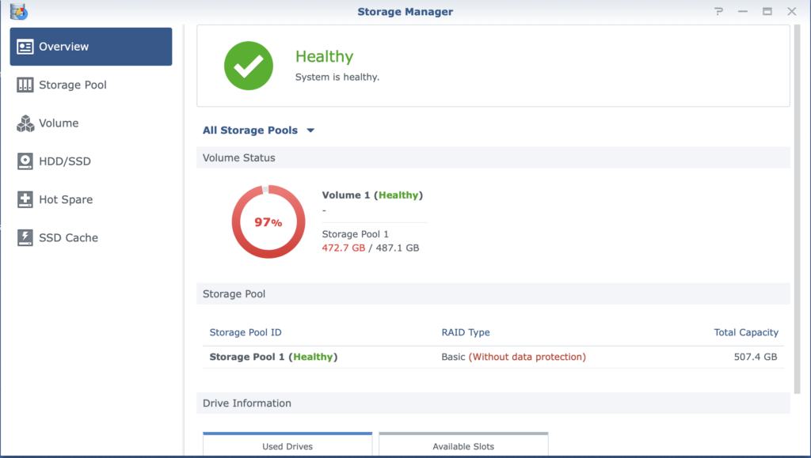Click the Hot Spare plus icon
Screen dimensions: 811x458
click(25, 200)
